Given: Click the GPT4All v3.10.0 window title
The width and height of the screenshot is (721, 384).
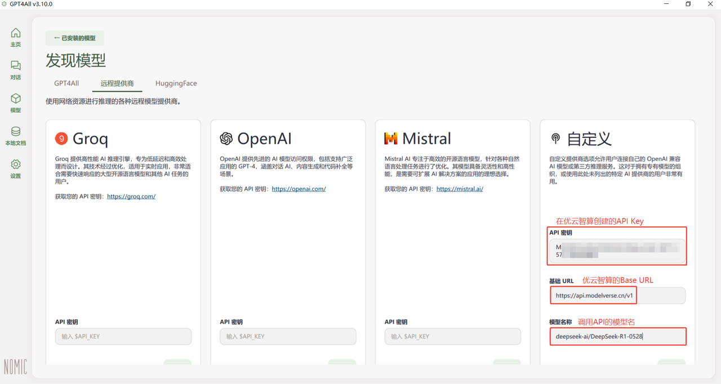Looking at the screenshot, I should pos(31,4).
